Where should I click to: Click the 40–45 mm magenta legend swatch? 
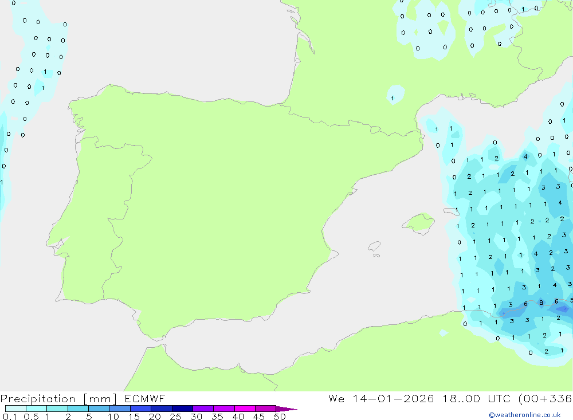point(245,409)
